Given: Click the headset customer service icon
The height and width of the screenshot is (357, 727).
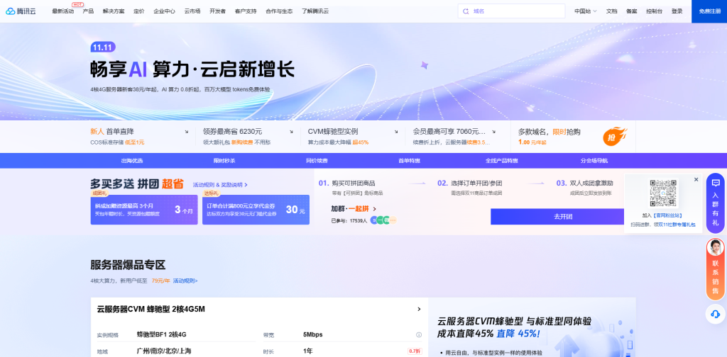Looking at the screenshot, I should [715, 313].
